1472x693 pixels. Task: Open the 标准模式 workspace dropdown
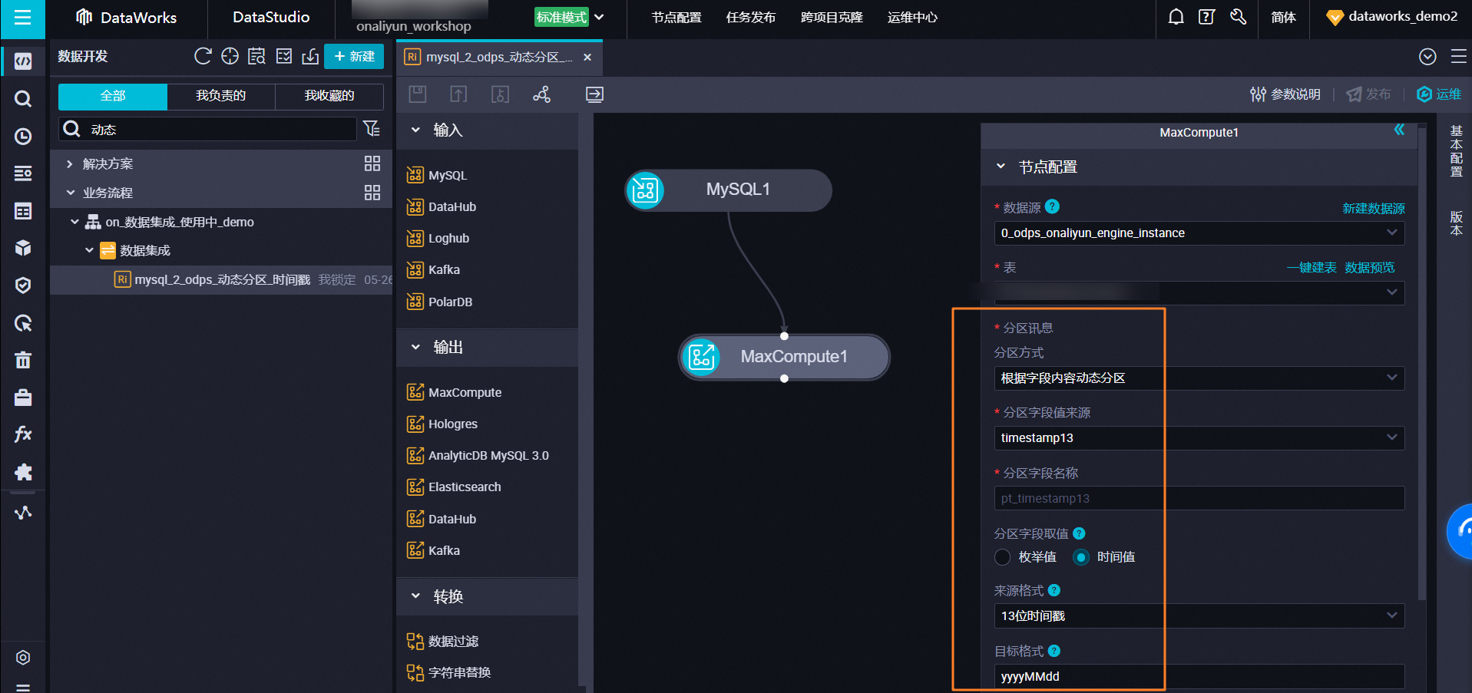point(570,17)
